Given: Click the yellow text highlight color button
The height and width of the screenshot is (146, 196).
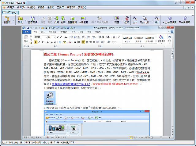Looking at the screenshot, I should 65,42.
